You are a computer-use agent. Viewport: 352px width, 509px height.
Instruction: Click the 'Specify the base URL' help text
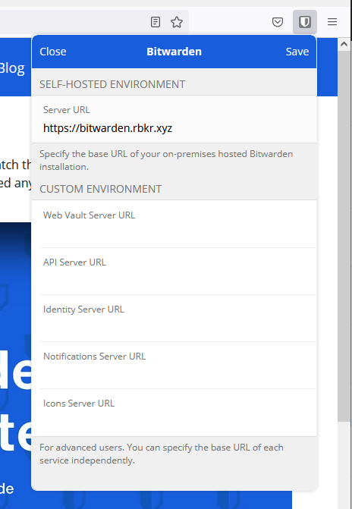pyautogui.click(x=166, y=160)
